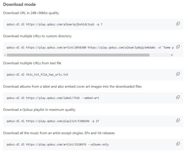Click the horizontal scrollbar thumb in code block
188x153 pixels.
point(78,55)
